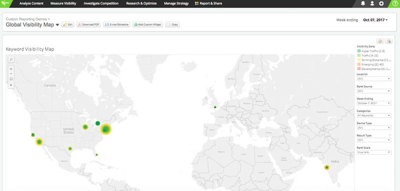Open the Analyze Content menu
The height and width of the screenshot is (191, 400).
pos(31,4)
